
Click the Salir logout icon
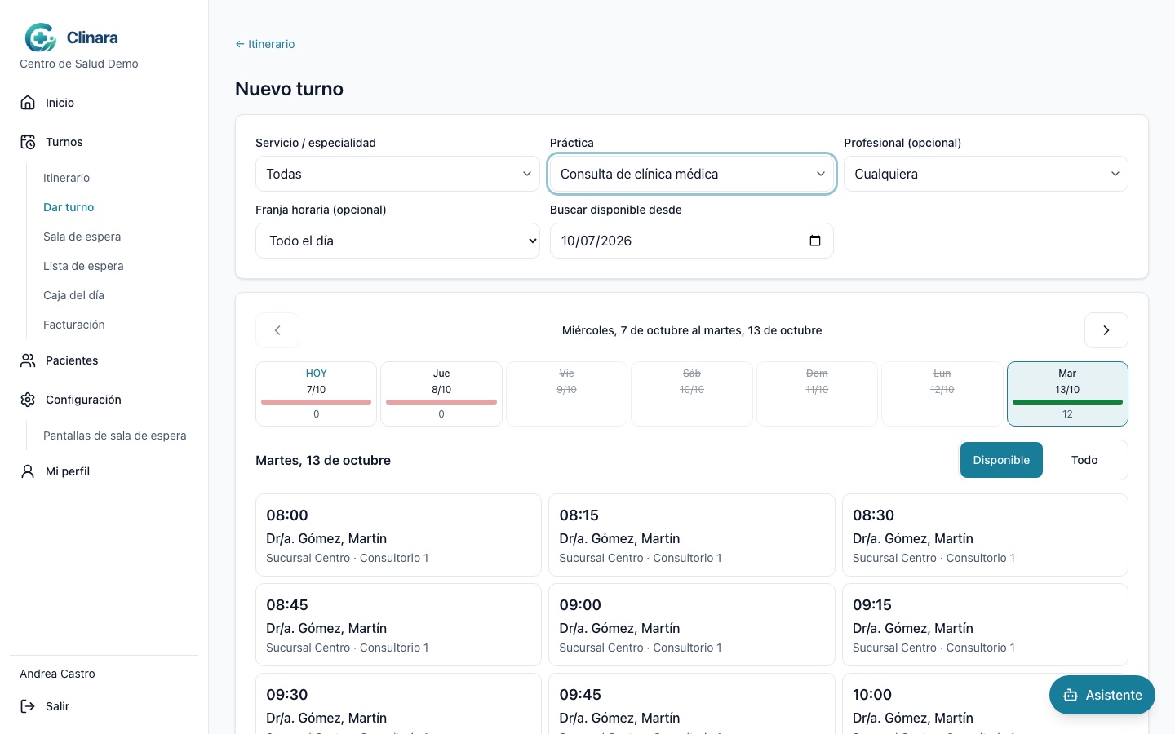coord(28,706)
